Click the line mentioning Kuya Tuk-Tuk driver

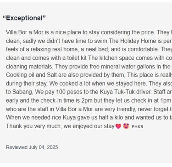(x=89, y=92)
